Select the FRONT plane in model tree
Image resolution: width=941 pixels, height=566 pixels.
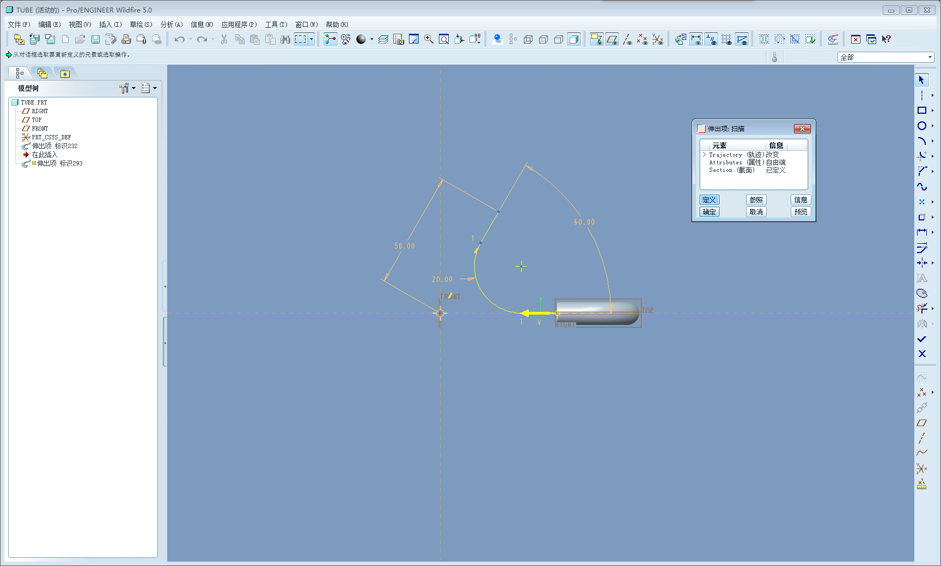point(40,128)
